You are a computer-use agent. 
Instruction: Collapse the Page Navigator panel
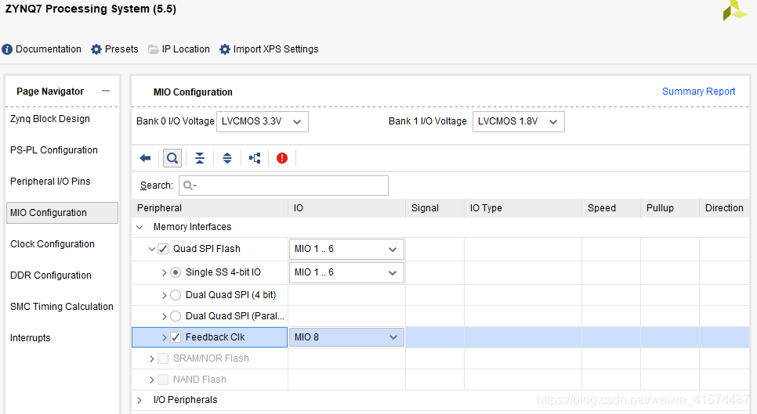click(x=106, y=91)
